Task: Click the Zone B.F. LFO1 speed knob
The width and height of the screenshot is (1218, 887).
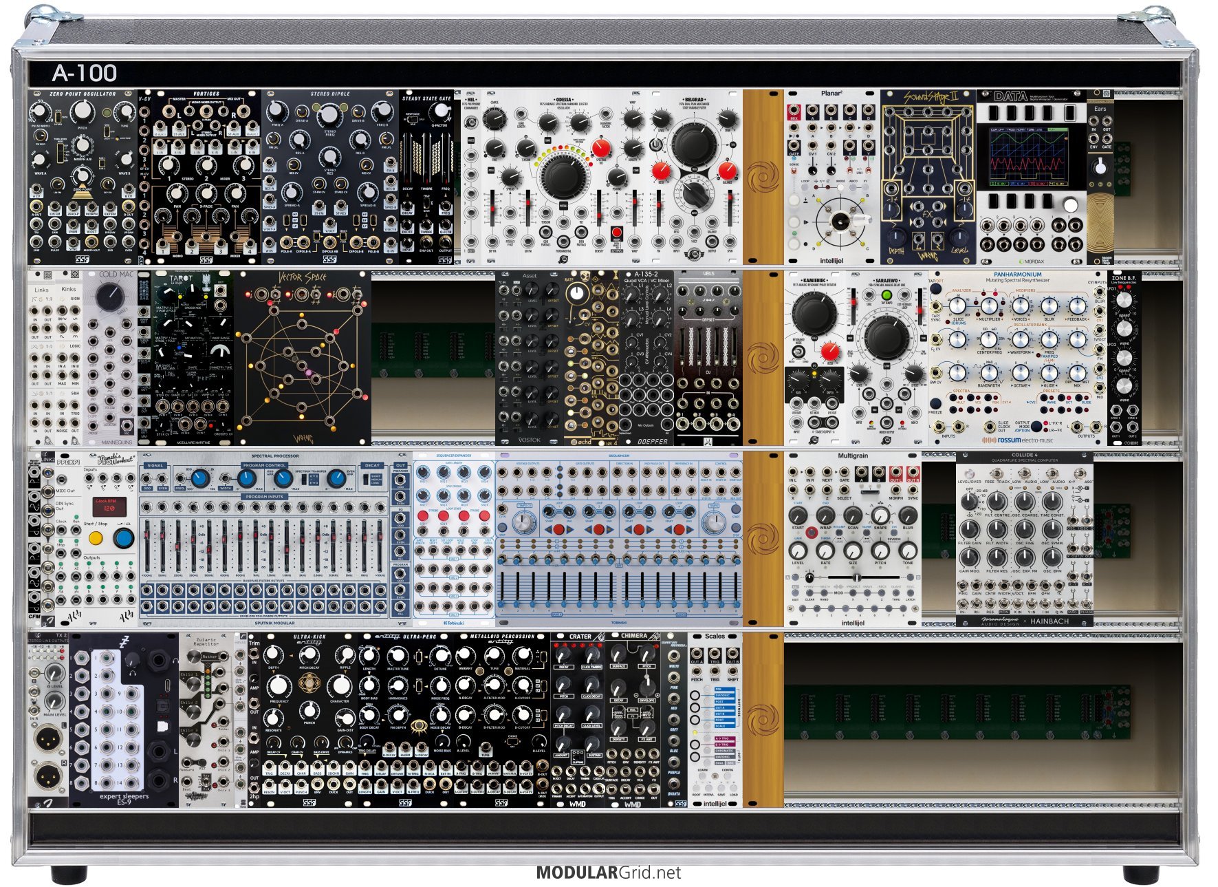Action: [1124, 300]
